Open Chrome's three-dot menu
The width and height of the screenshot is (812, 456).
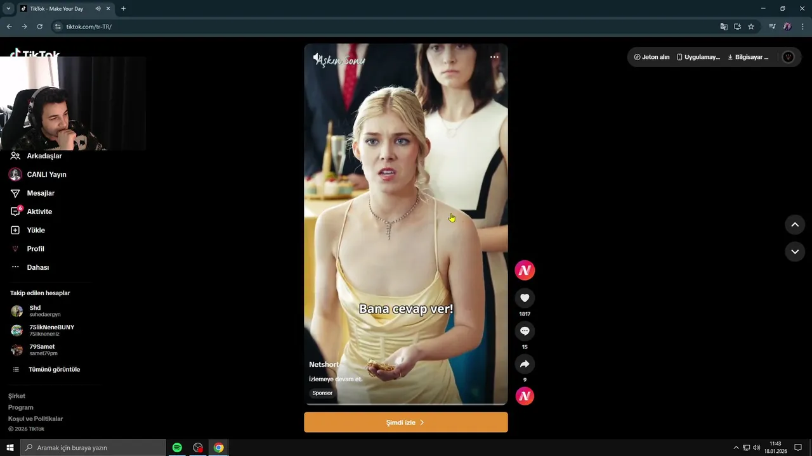[x=802, y=27]
